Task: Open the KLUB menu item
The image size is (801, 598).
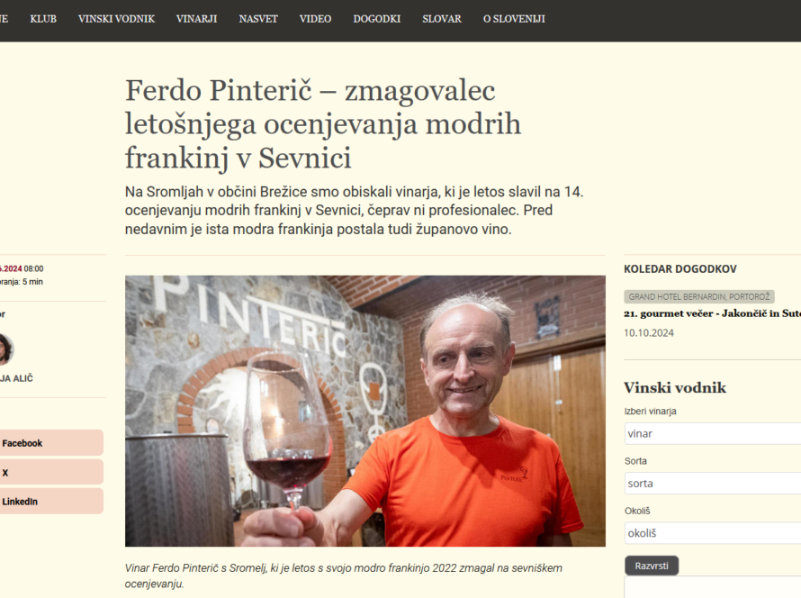Action: tap(43, 19)
